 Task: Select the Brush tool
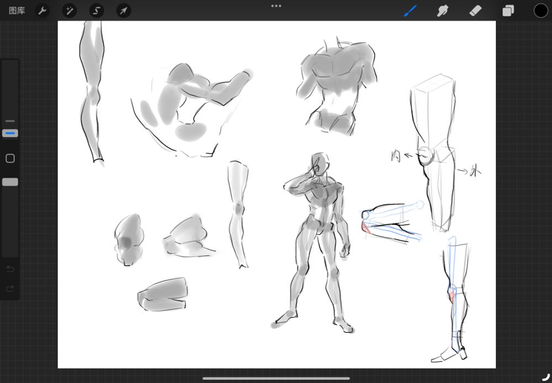click(410, 10)
